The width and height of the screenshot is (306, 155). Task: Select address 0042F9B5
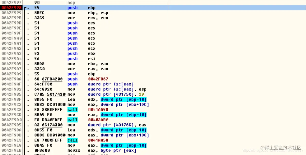pyautogui.click(x=11, y=94)
